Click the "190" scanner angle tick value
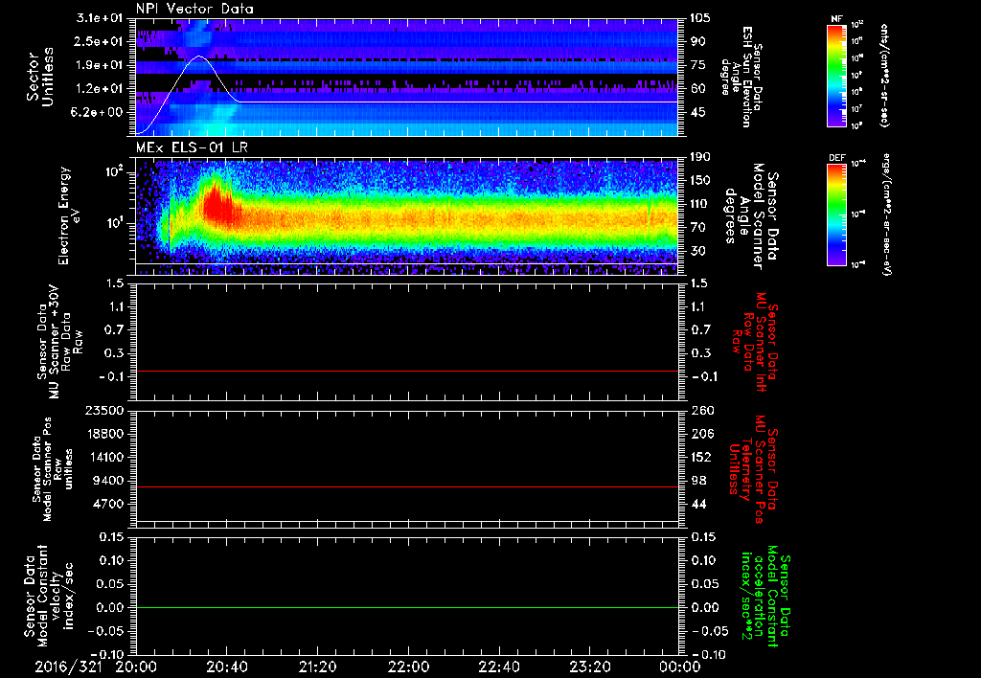This screenshot has width=981, height=678. click(700, 157)
